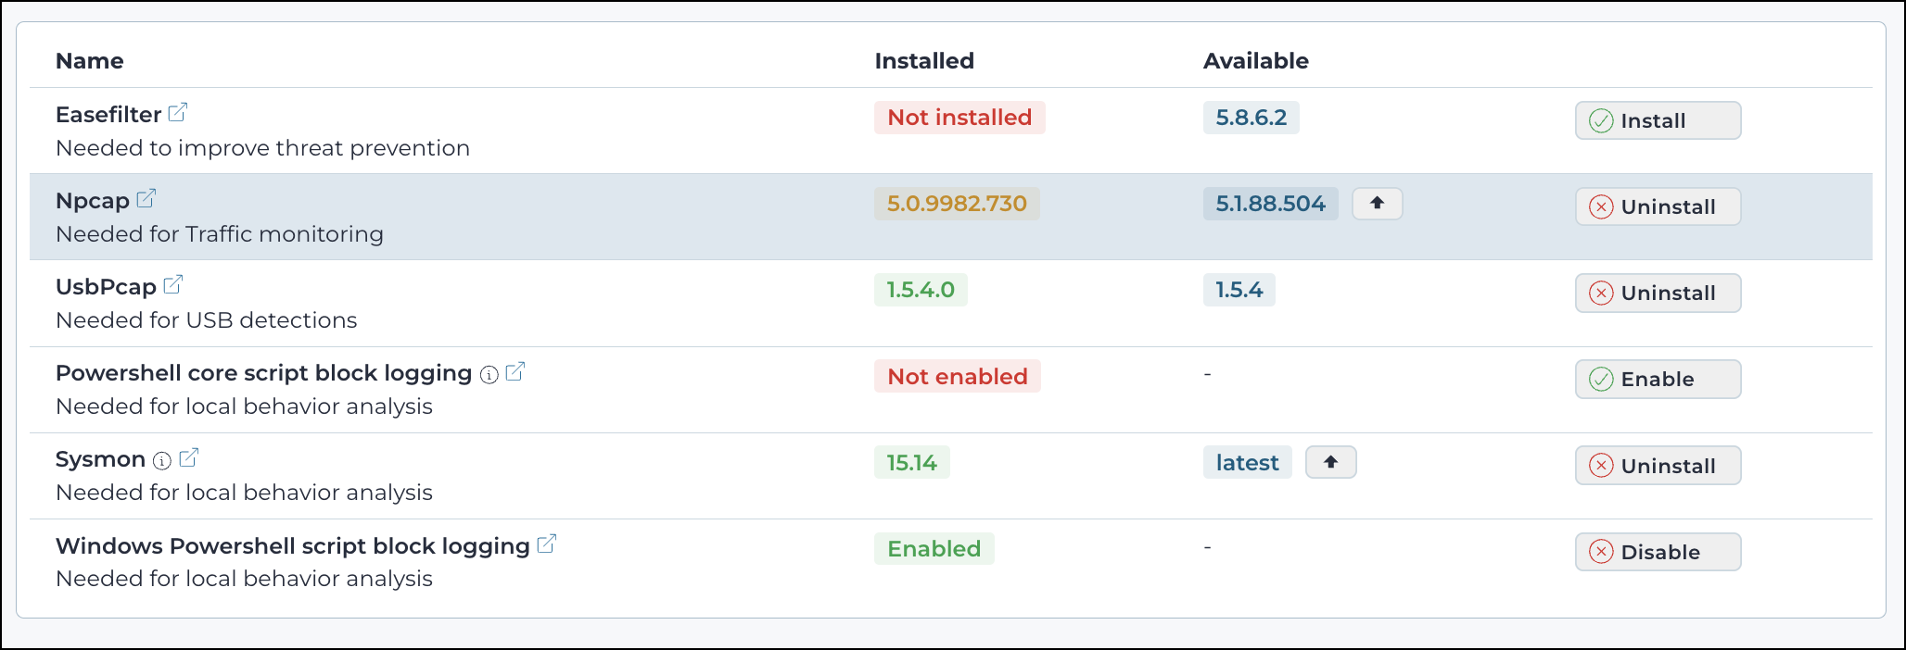
Task: Click the 'Not enabled' status badge
Action: tap(958, 376)
